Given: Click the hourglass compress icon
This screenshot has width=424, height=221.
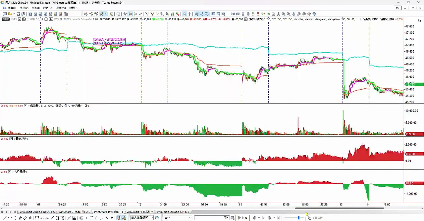Looking at the screenshot, I should (243, 14).
